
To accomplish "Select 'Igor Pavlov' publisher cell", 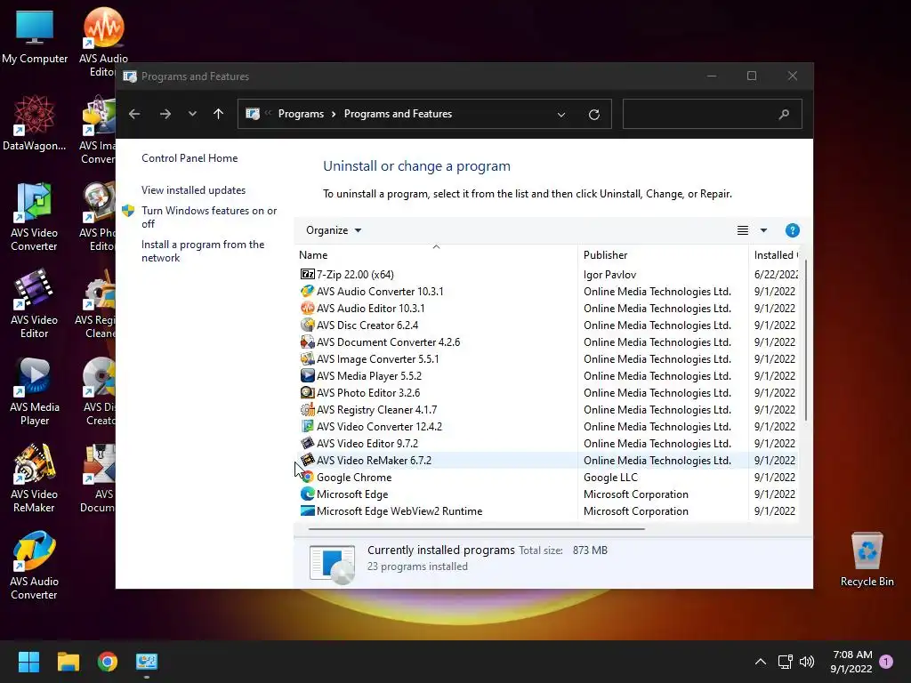I will coord(609,274).
